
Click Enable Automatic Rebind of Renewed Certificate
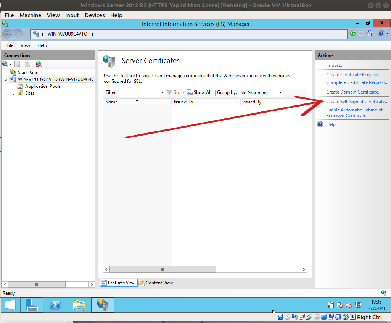354,113
